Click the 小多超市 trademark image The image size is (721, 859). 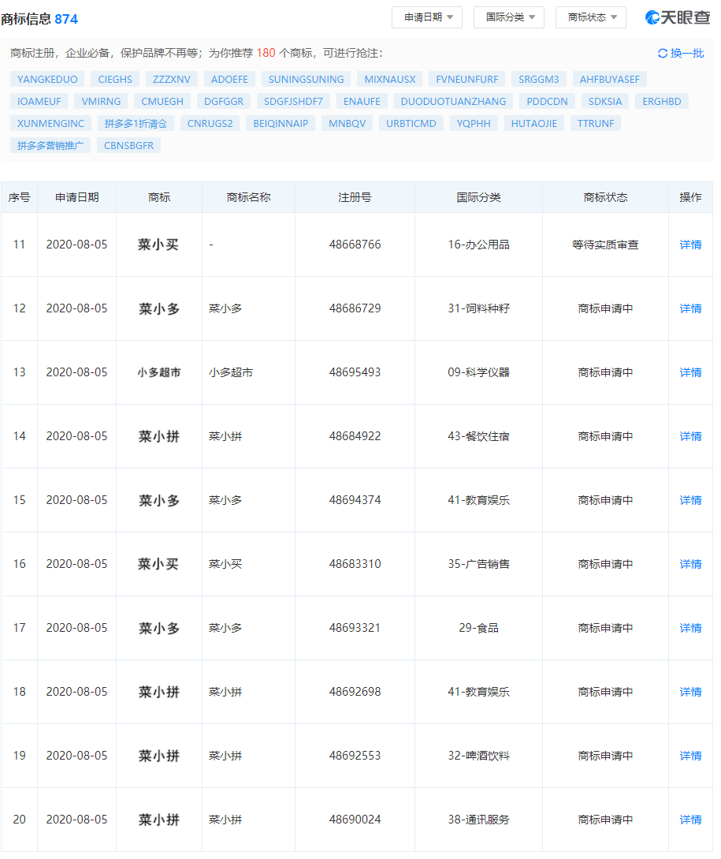click(x=158, y=372)
